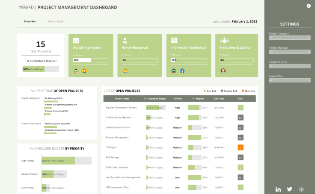315x194 pixels.
Task: Open the Project Category dropdown
Action: [x=289, y=38]
